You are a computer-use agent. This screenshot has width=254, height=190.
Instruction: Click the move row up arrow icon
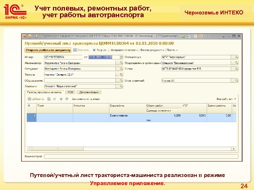(x=61, y=99)
